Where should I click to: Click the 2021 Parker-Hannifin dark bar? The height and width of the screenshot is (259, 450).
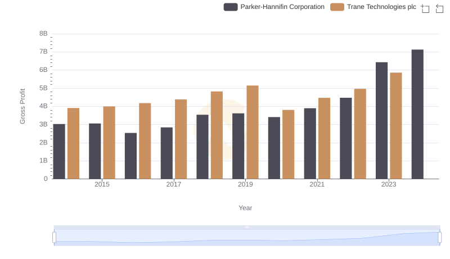[310, 144]
